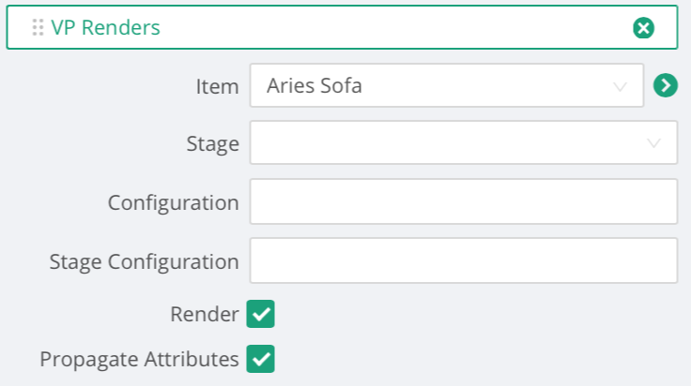Image resolution: width=691 pixels, height=386 pixels.
Task: Select the Aries Sofa item field
Action: click(446, 85)
